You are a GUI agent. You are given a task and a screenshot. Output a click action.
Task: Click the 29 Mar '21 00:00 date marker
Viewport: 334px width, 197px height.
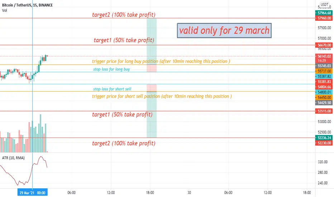(33, 193)
